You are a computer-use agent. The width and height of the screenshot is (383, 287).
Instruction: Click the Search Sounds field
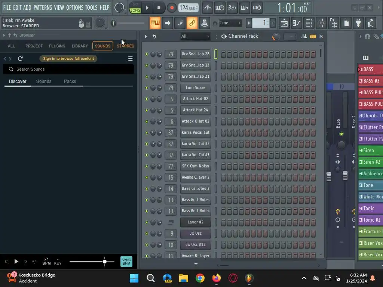pyautogui.click(x=68, y=69)
